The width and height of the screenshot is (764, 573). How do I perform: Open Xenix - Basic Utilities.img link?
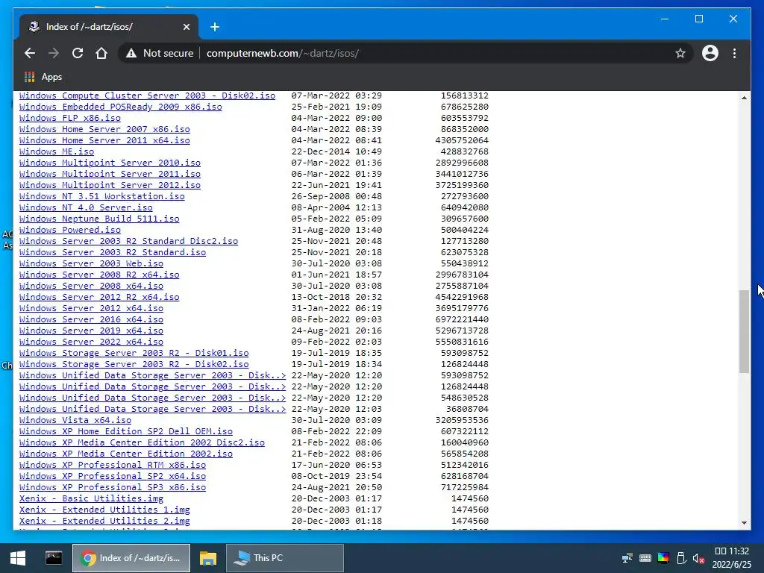(x=91, y=498)
